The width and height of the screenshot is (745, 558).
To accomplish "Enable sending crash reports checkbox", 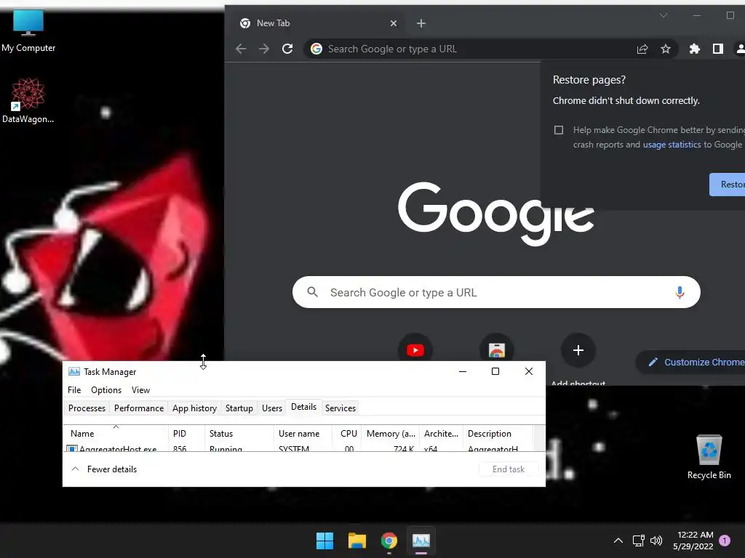I will pyautogui.click(x=559, y=130).
